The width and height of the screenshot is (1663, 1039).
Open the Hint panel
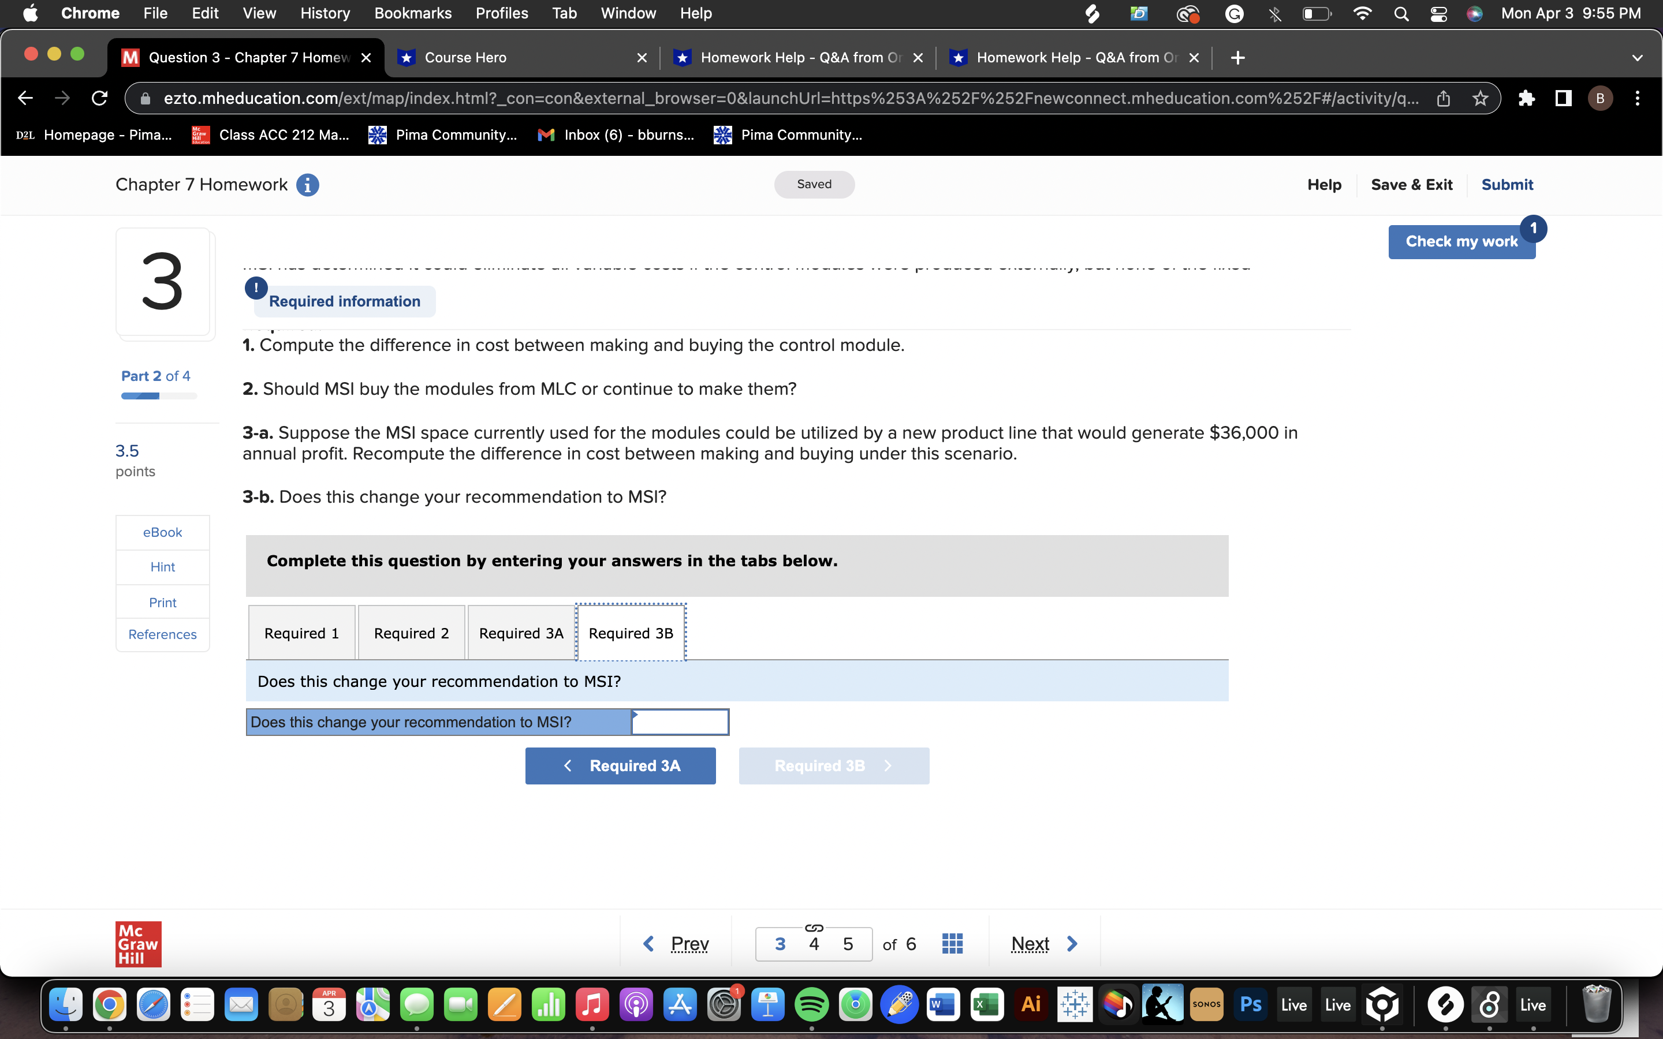coord(162,566)
